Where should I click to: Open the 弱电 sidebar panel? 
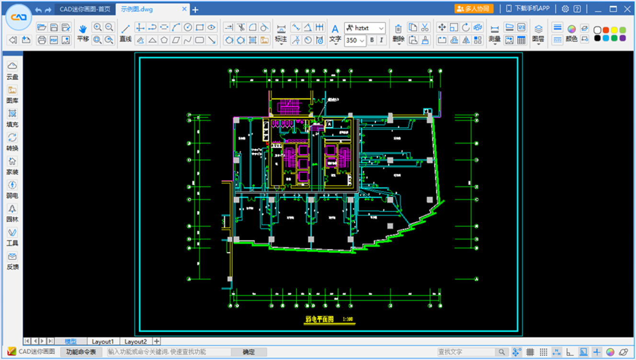point(12,189)
